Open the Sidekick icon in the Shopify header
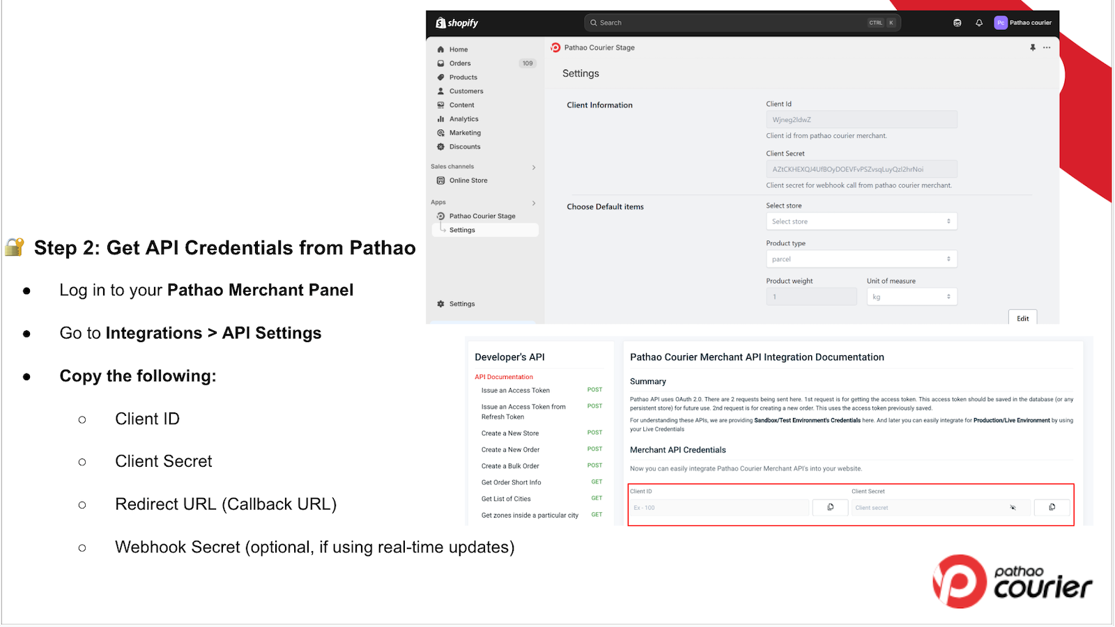The height and width of the screenshot is (627, 1115). click(x=958, y=23)
